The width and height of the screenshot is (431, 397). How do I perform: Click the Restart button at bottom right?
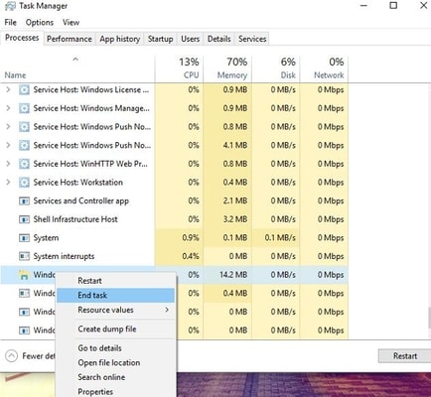point(405,356)
